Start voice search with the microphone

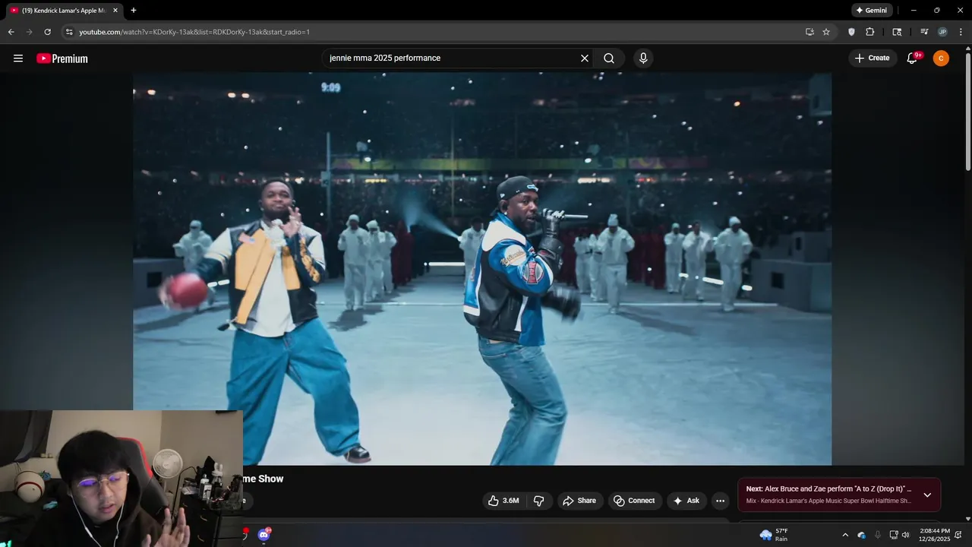pyautogui.click(x=643, y=58)
